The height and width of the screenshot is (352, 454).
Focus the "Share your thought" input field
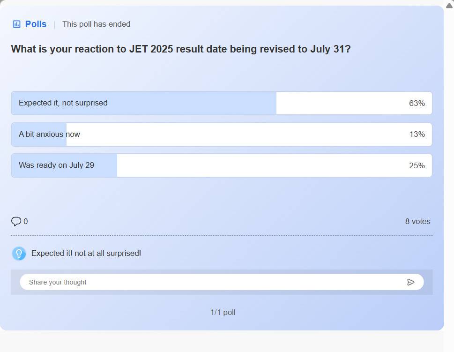pos(211,282)
